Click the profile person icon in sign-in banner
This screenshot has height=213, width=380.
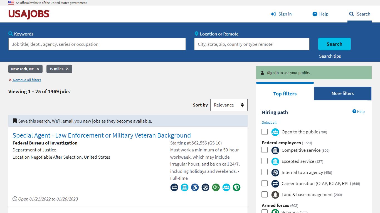262,73
